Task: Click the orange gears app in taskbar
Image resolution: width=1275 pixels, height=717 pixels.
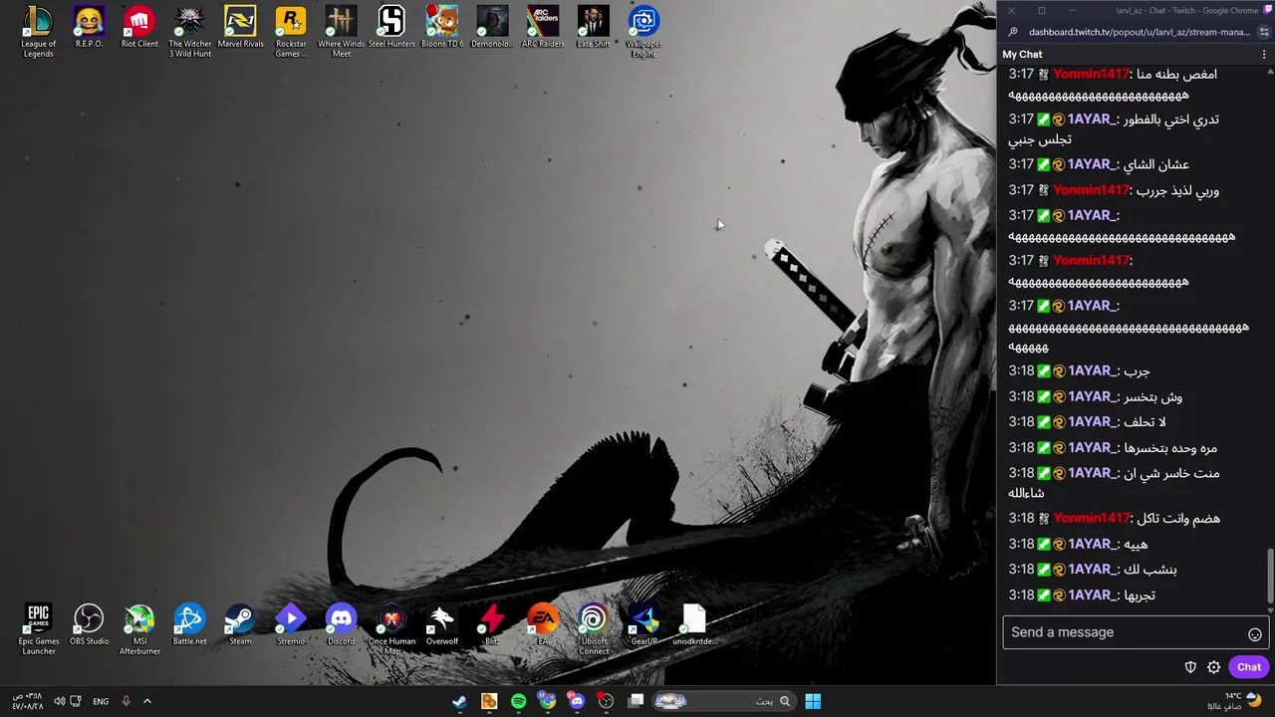Action: click(x=489, y=701)
